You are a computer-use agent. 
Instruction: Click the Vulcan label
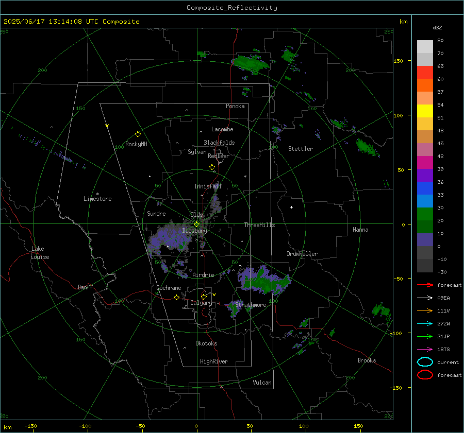[x=262, y=383]
